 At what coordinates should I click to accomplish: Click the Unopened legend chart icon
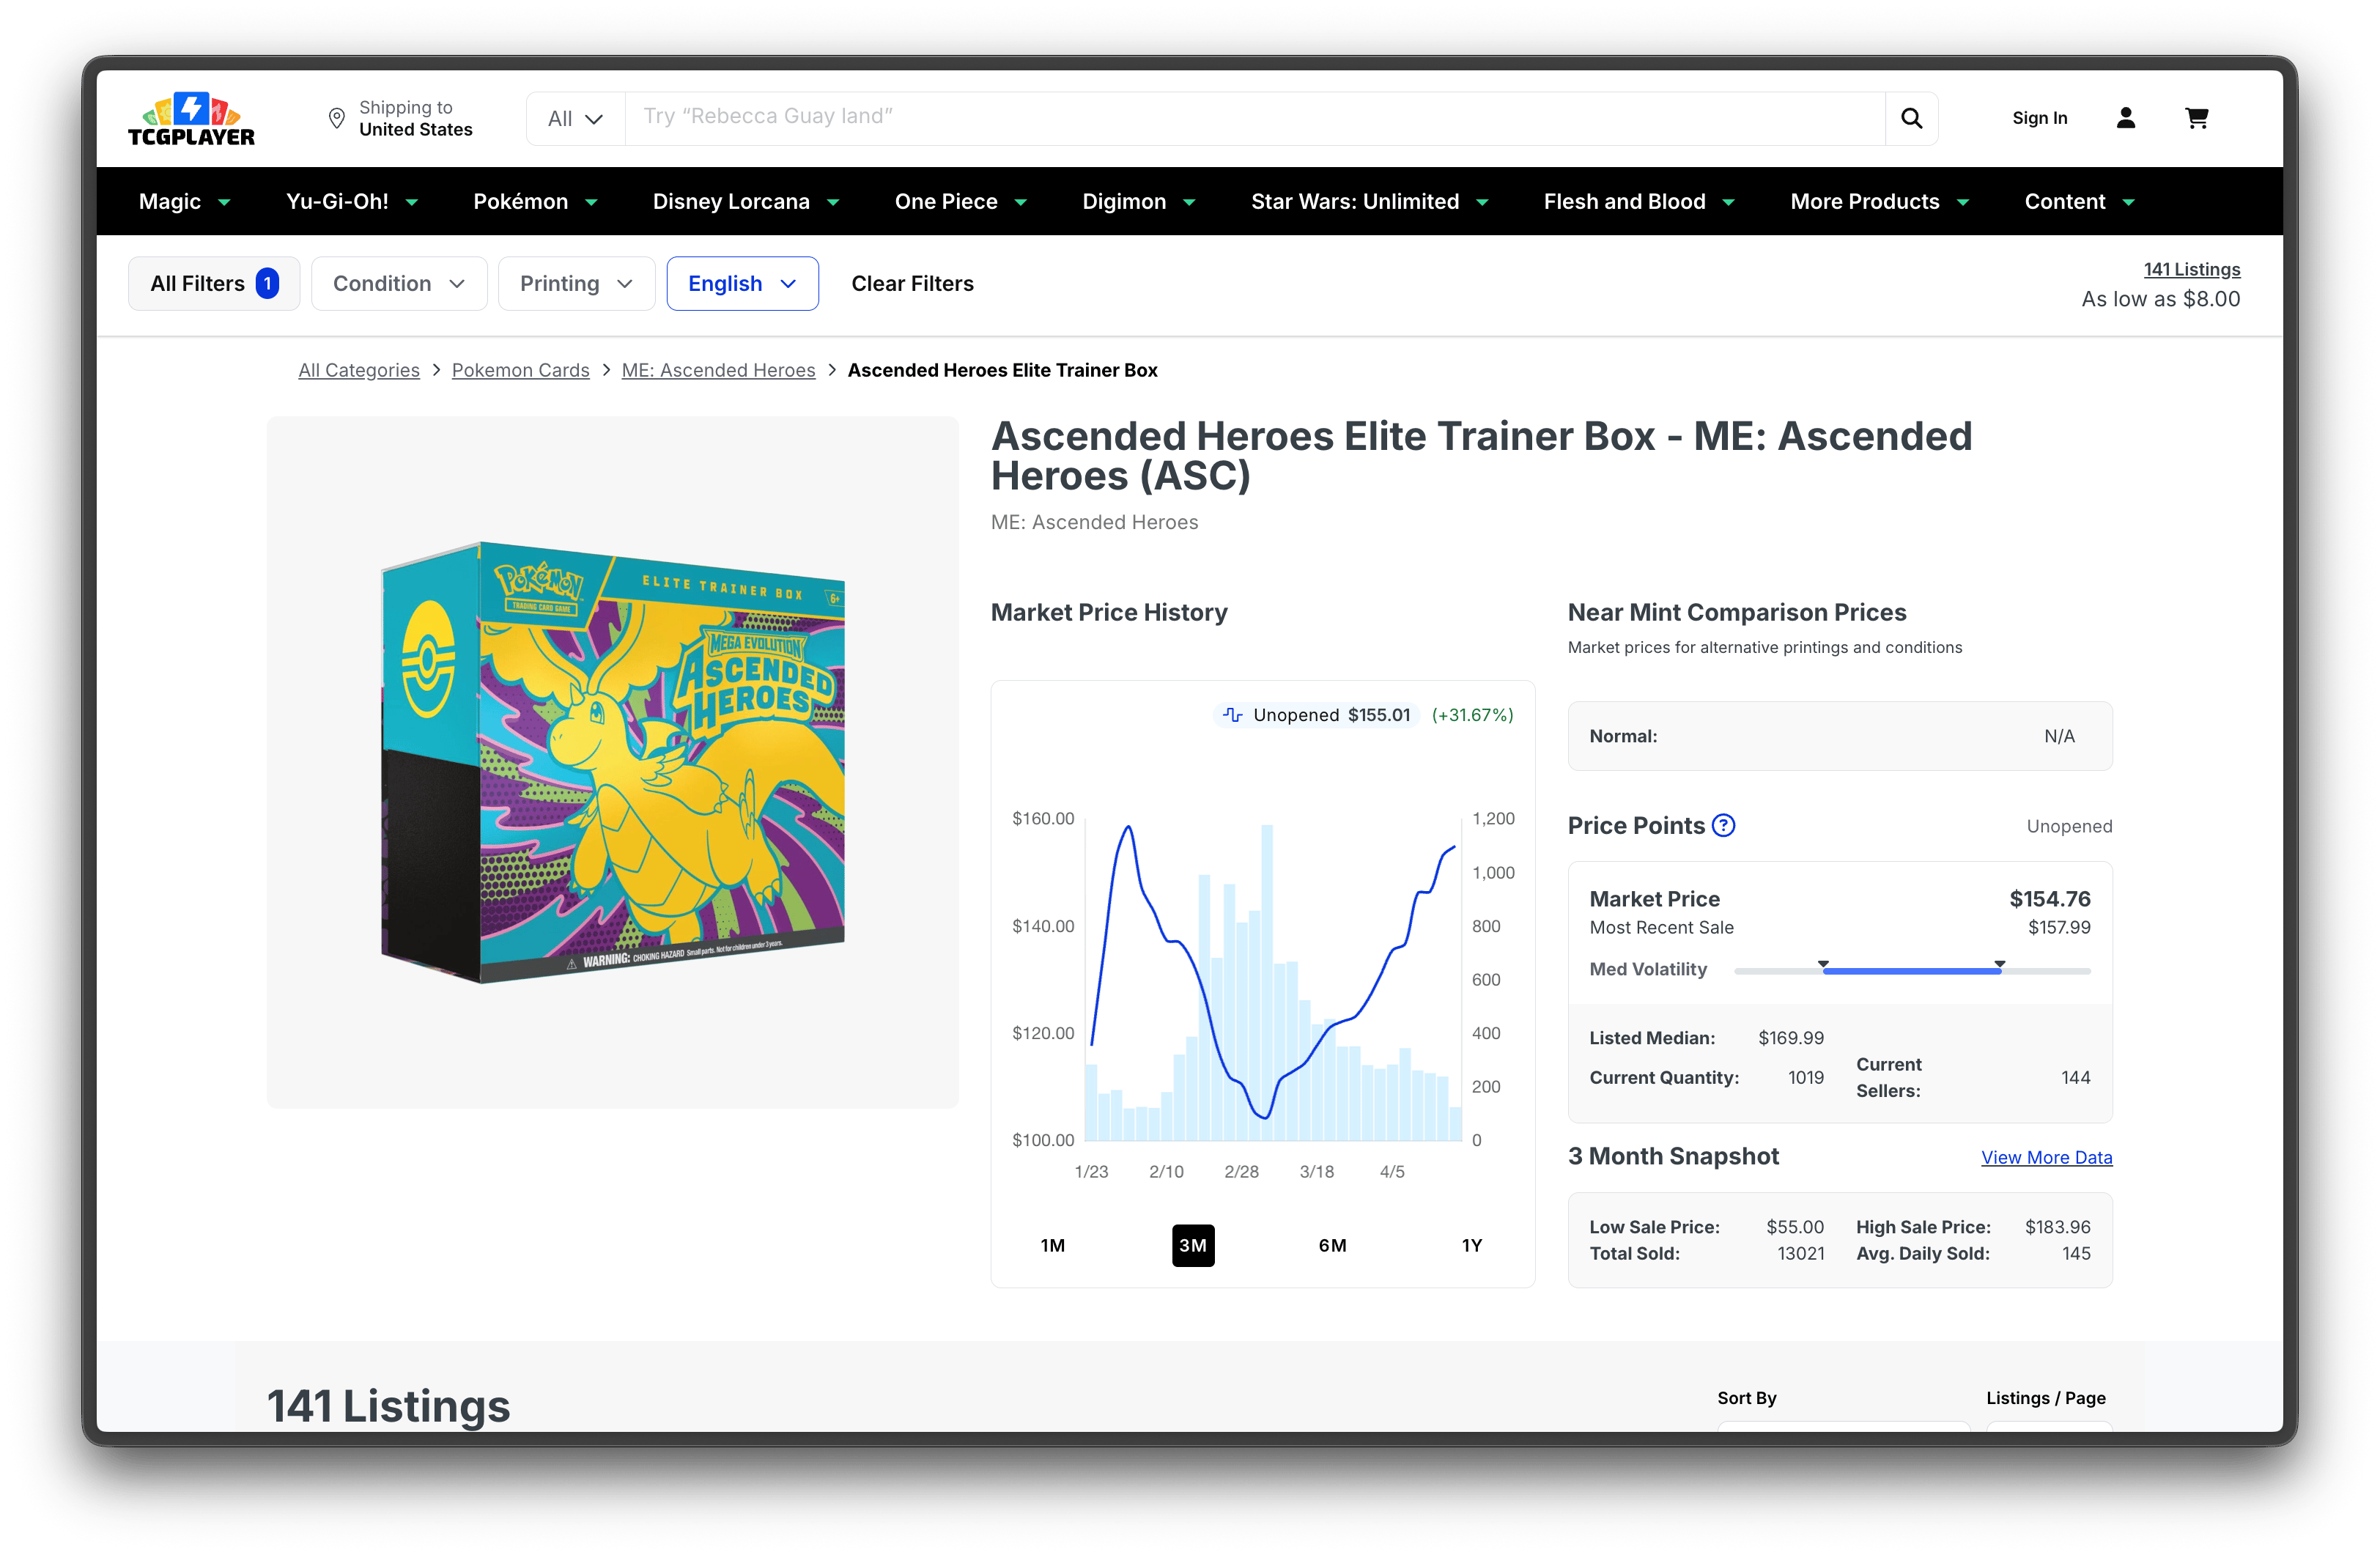tap(1233, 715)
